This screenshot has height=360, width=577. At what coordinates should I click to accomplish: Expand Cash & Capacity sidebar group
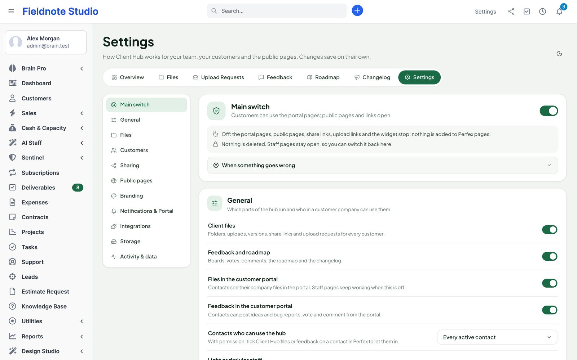pyautogui.click(x=46, y=128)
